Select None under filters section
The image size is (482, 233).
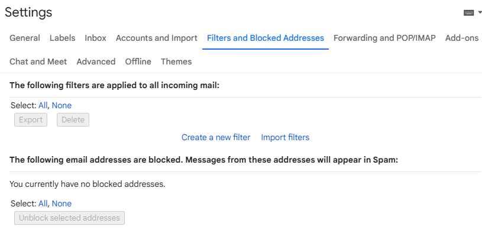(62, 105)
